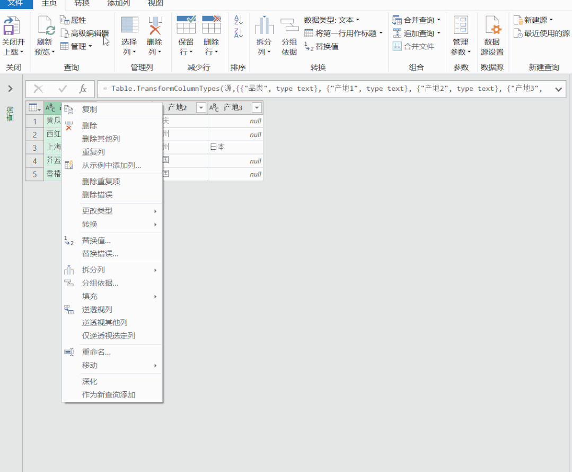Switch to the 转换 transform tab
This screenshot has height=472, width=572.
tap(82, 4)
